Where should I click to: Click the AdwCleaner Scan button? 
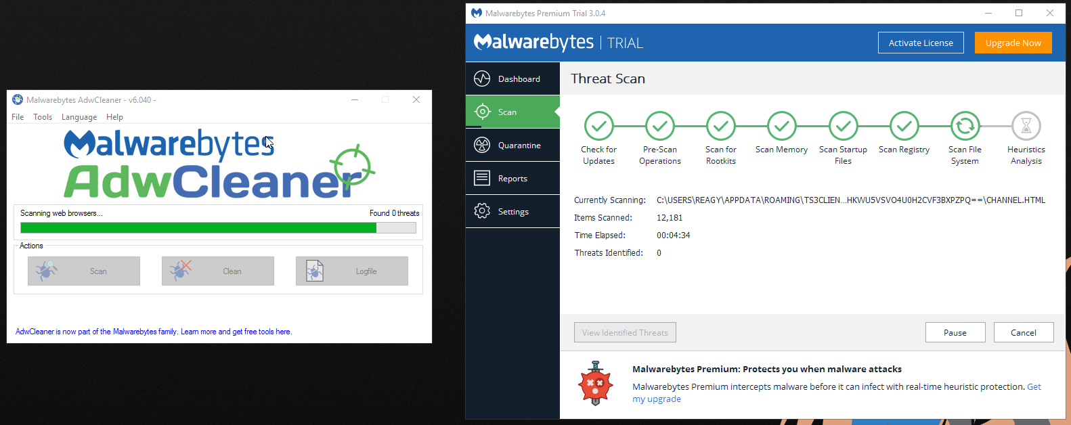[x=84, y=271]
